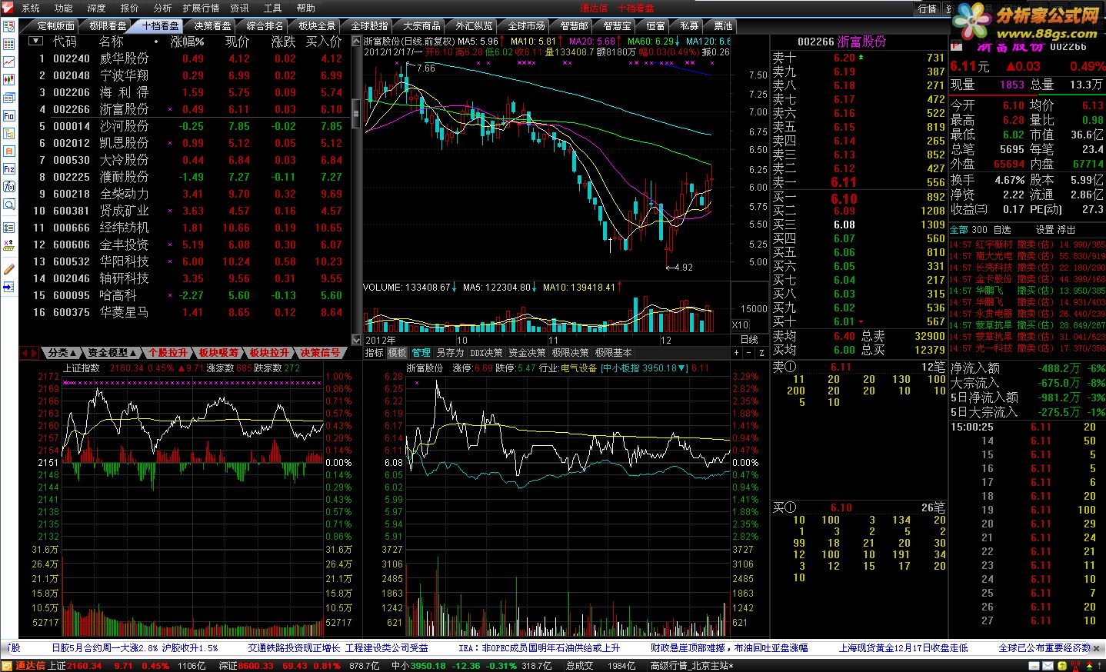
Task: Click the blue arrow hide-sidebar icon
Action: pyautogui.click(x=8, y=286)
